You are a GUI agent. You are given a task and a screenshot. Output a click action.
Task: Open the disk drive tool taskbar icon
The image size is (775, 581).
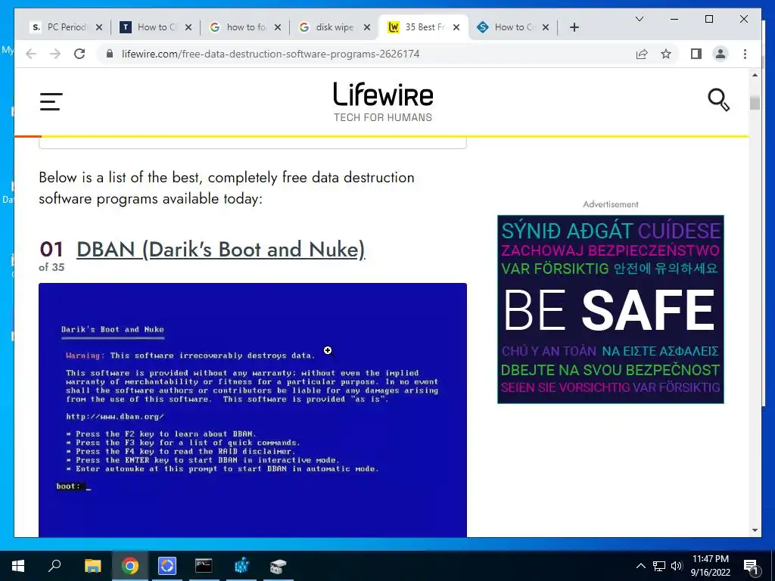point(279,566)
